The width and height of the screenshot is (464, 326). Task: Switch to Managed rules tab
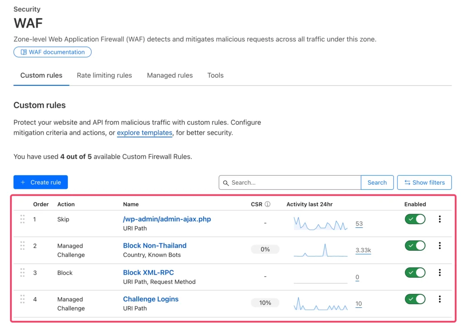(170, 76)
